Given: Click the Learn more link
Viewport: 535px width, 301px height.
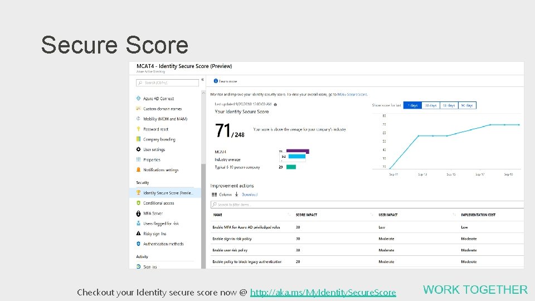Looking at the screenshot, I should pos(228,81).
